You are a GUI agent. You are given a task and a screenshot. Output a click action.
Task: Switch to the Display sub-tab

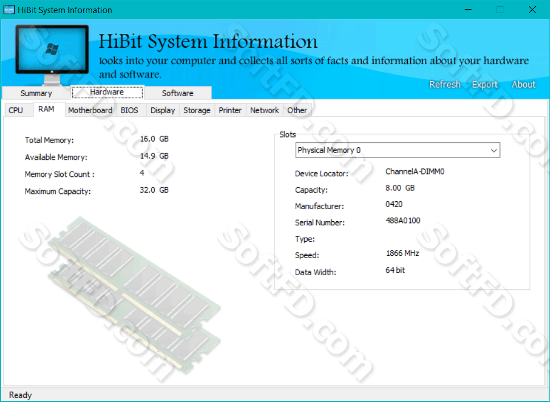pos(163,110)
